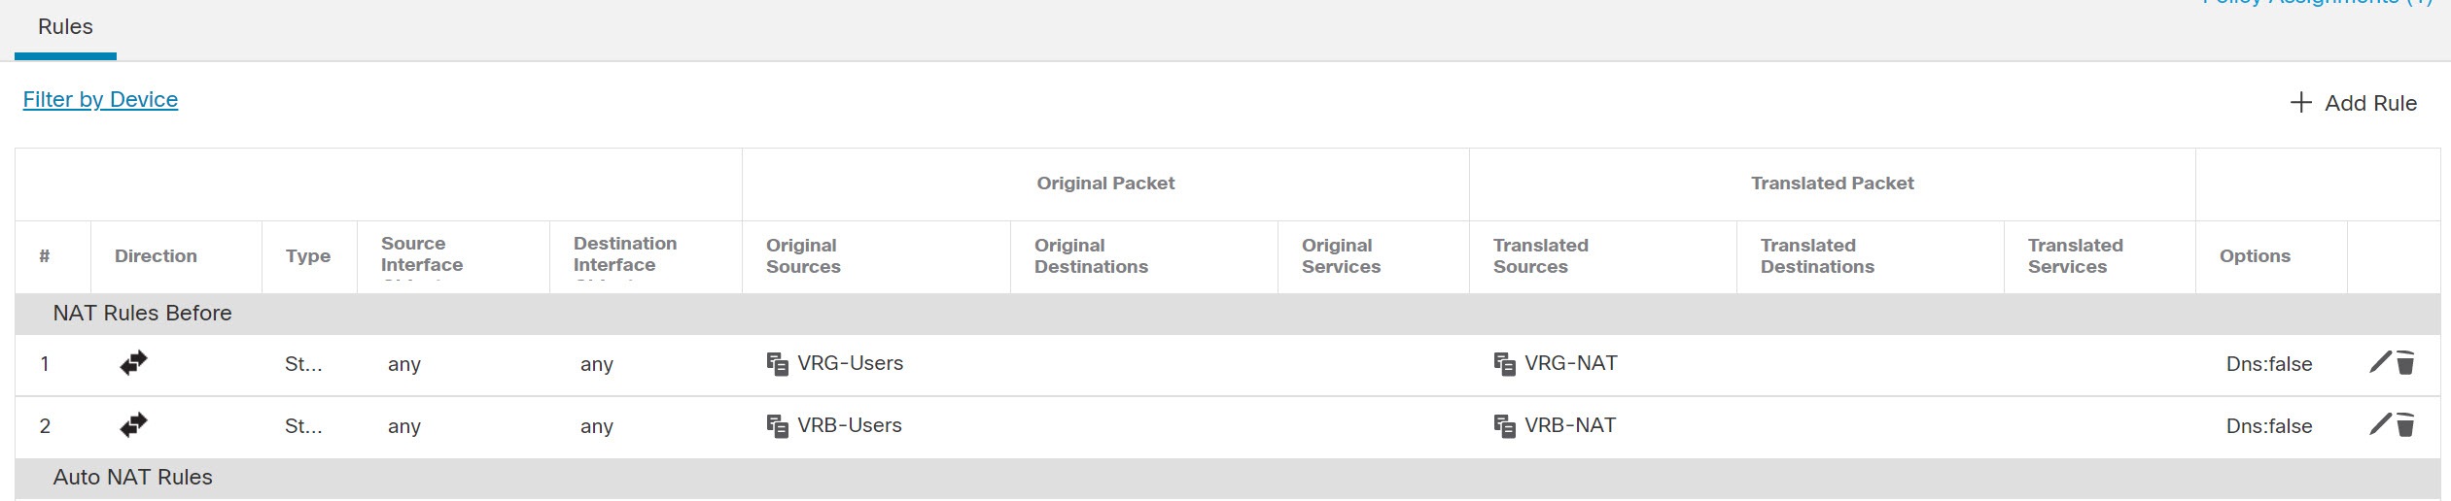Select the Direction column header
This screenshot has height=501, width=2451.
[x=156, y=256]
